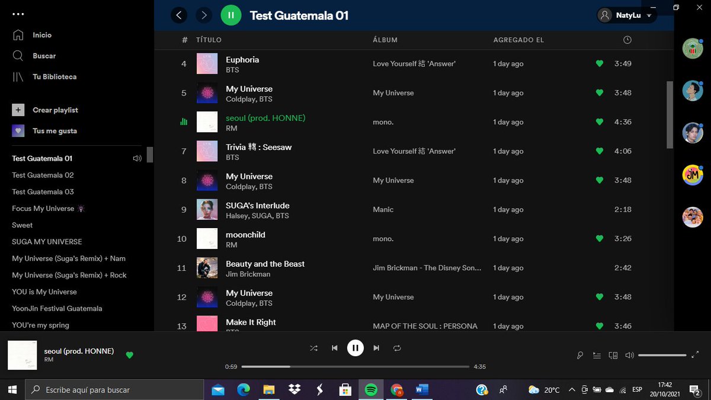The image size is (711, 400).
Task: Sort by the ÁLBUM column header
Action: point(385,40)
